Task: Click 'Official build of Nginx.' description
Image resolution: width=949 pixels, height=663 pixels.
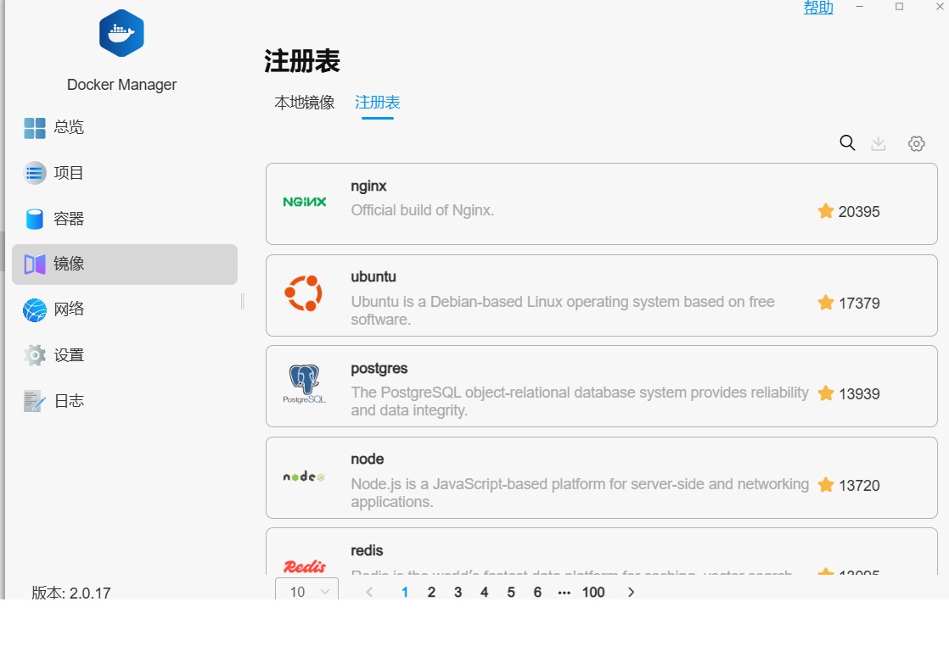Action: [423, 210]
